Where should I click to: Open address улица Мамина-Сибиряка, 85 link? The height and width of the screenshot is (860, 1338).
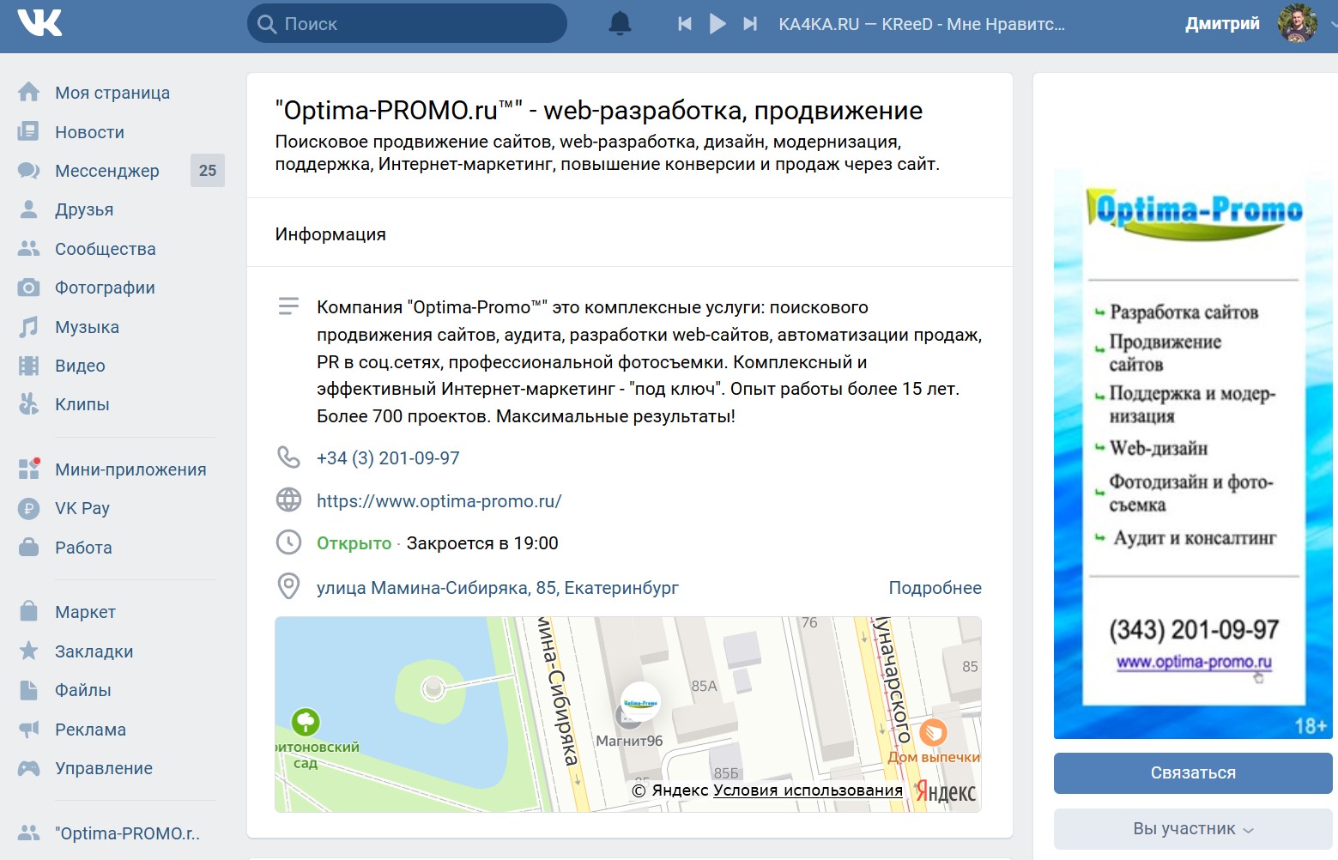pos(497,588)
